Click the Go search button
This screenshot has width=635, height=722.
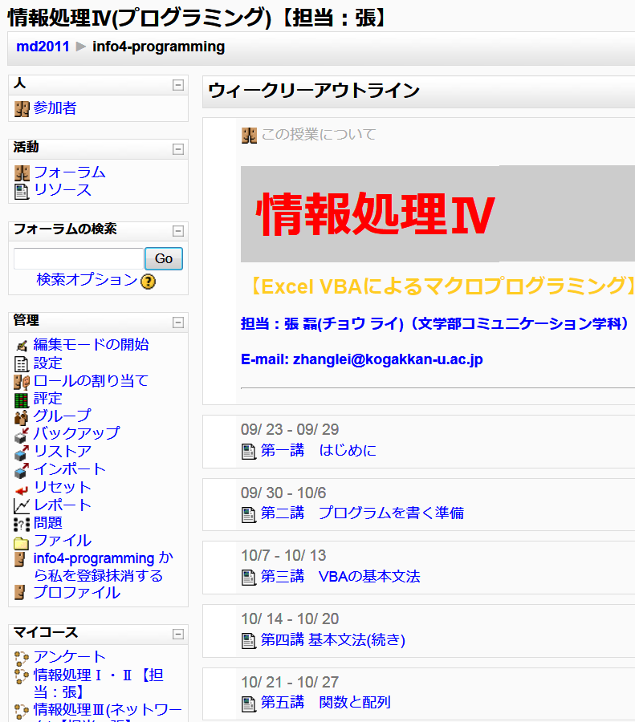[164, 258]
